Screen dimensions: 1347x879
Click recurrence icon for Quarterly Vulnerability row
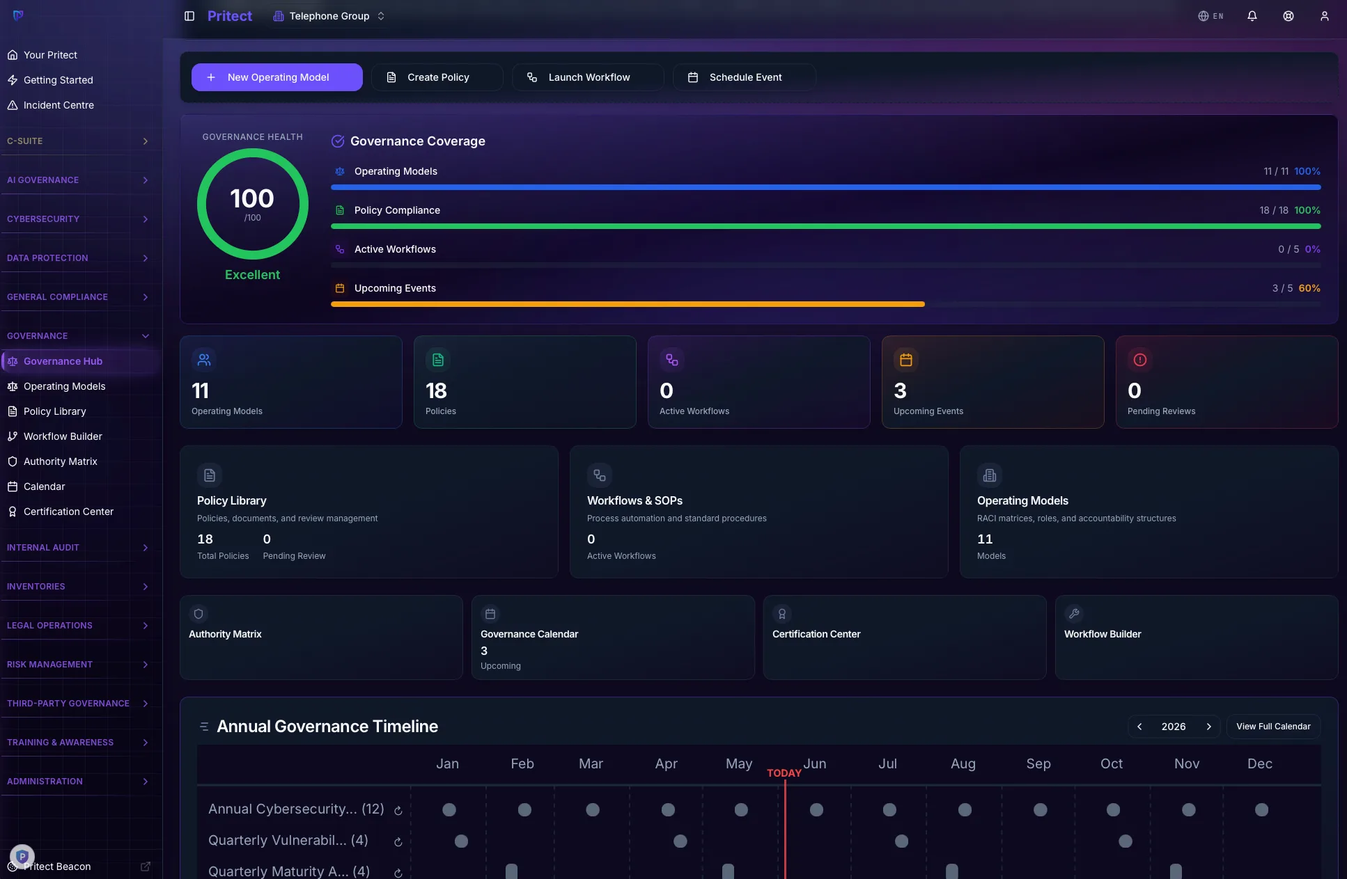398,842
